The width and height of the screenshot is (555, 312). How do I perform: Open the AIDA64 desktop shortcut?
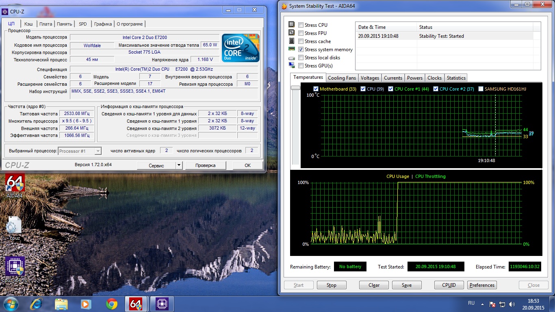[x=15, y=186]
